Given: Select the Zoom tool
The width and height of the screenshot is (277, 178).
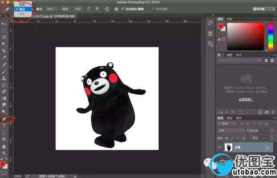Looking at the screenshot, I should point(4,153).
